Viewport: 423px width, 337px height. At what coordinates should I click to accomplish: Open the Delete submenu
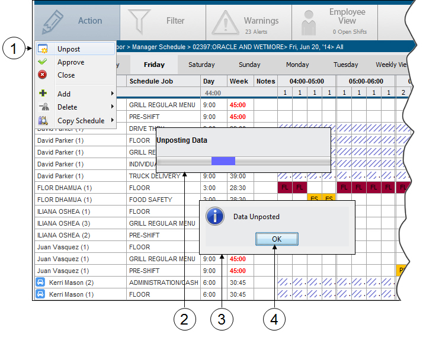pyautogui.click(x=76, y=107)
